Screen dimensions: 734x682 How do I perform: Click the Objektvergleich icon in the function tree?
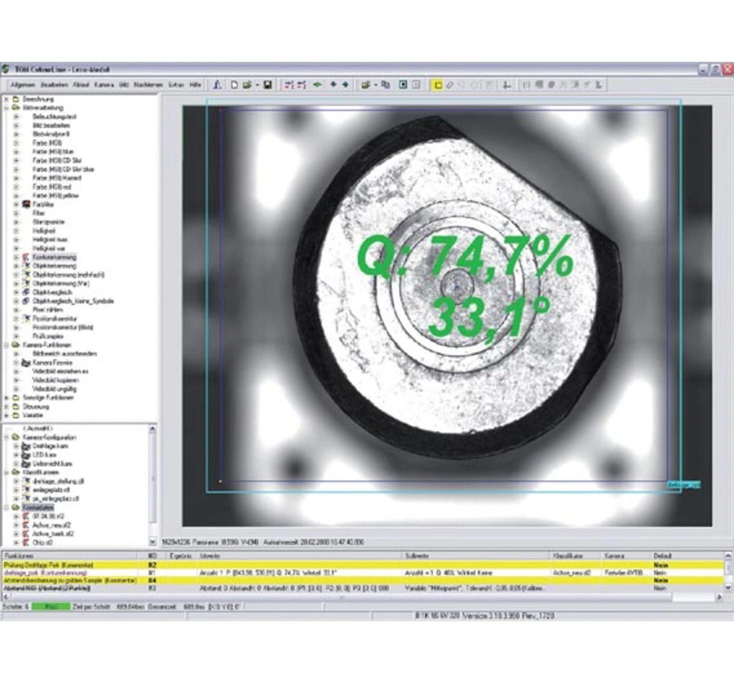[x=26, y=292]
